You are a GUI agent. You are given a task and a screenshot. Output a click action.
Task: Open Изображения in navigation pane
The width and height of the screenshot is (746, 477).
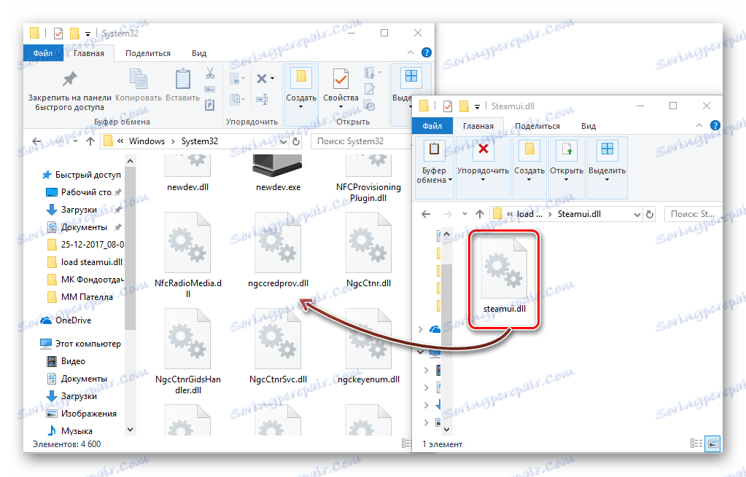[x=82, y=414]
